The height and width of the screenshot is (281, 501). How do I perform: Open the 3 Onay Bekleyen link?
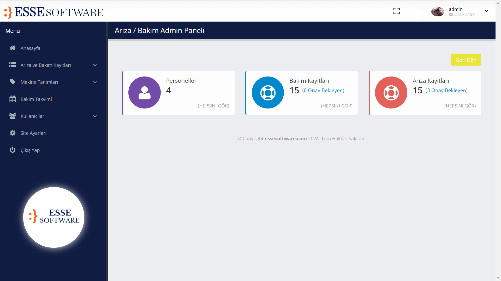tap(446, 90)
